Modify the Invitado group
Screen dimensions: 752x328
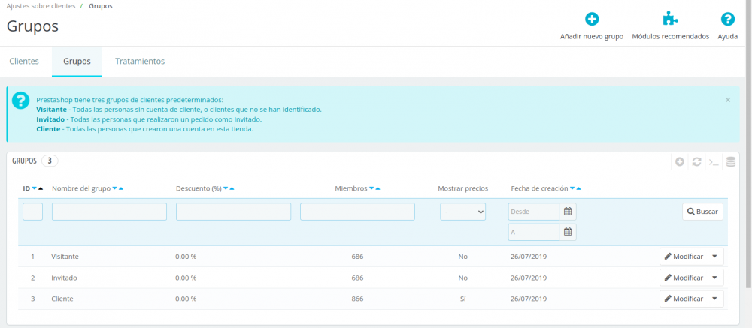click(684, 278)
